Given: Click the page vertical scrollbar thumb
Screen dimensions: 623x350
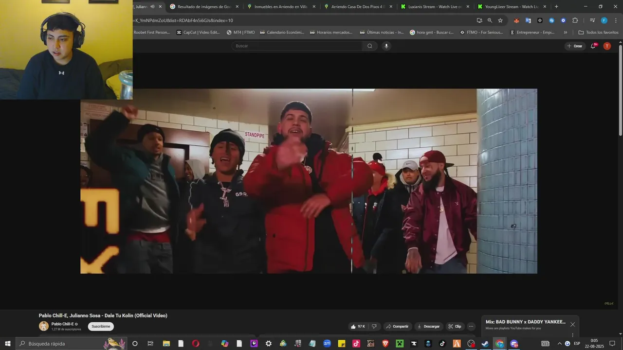Looking at the screenshot, I should coord(621,91).
